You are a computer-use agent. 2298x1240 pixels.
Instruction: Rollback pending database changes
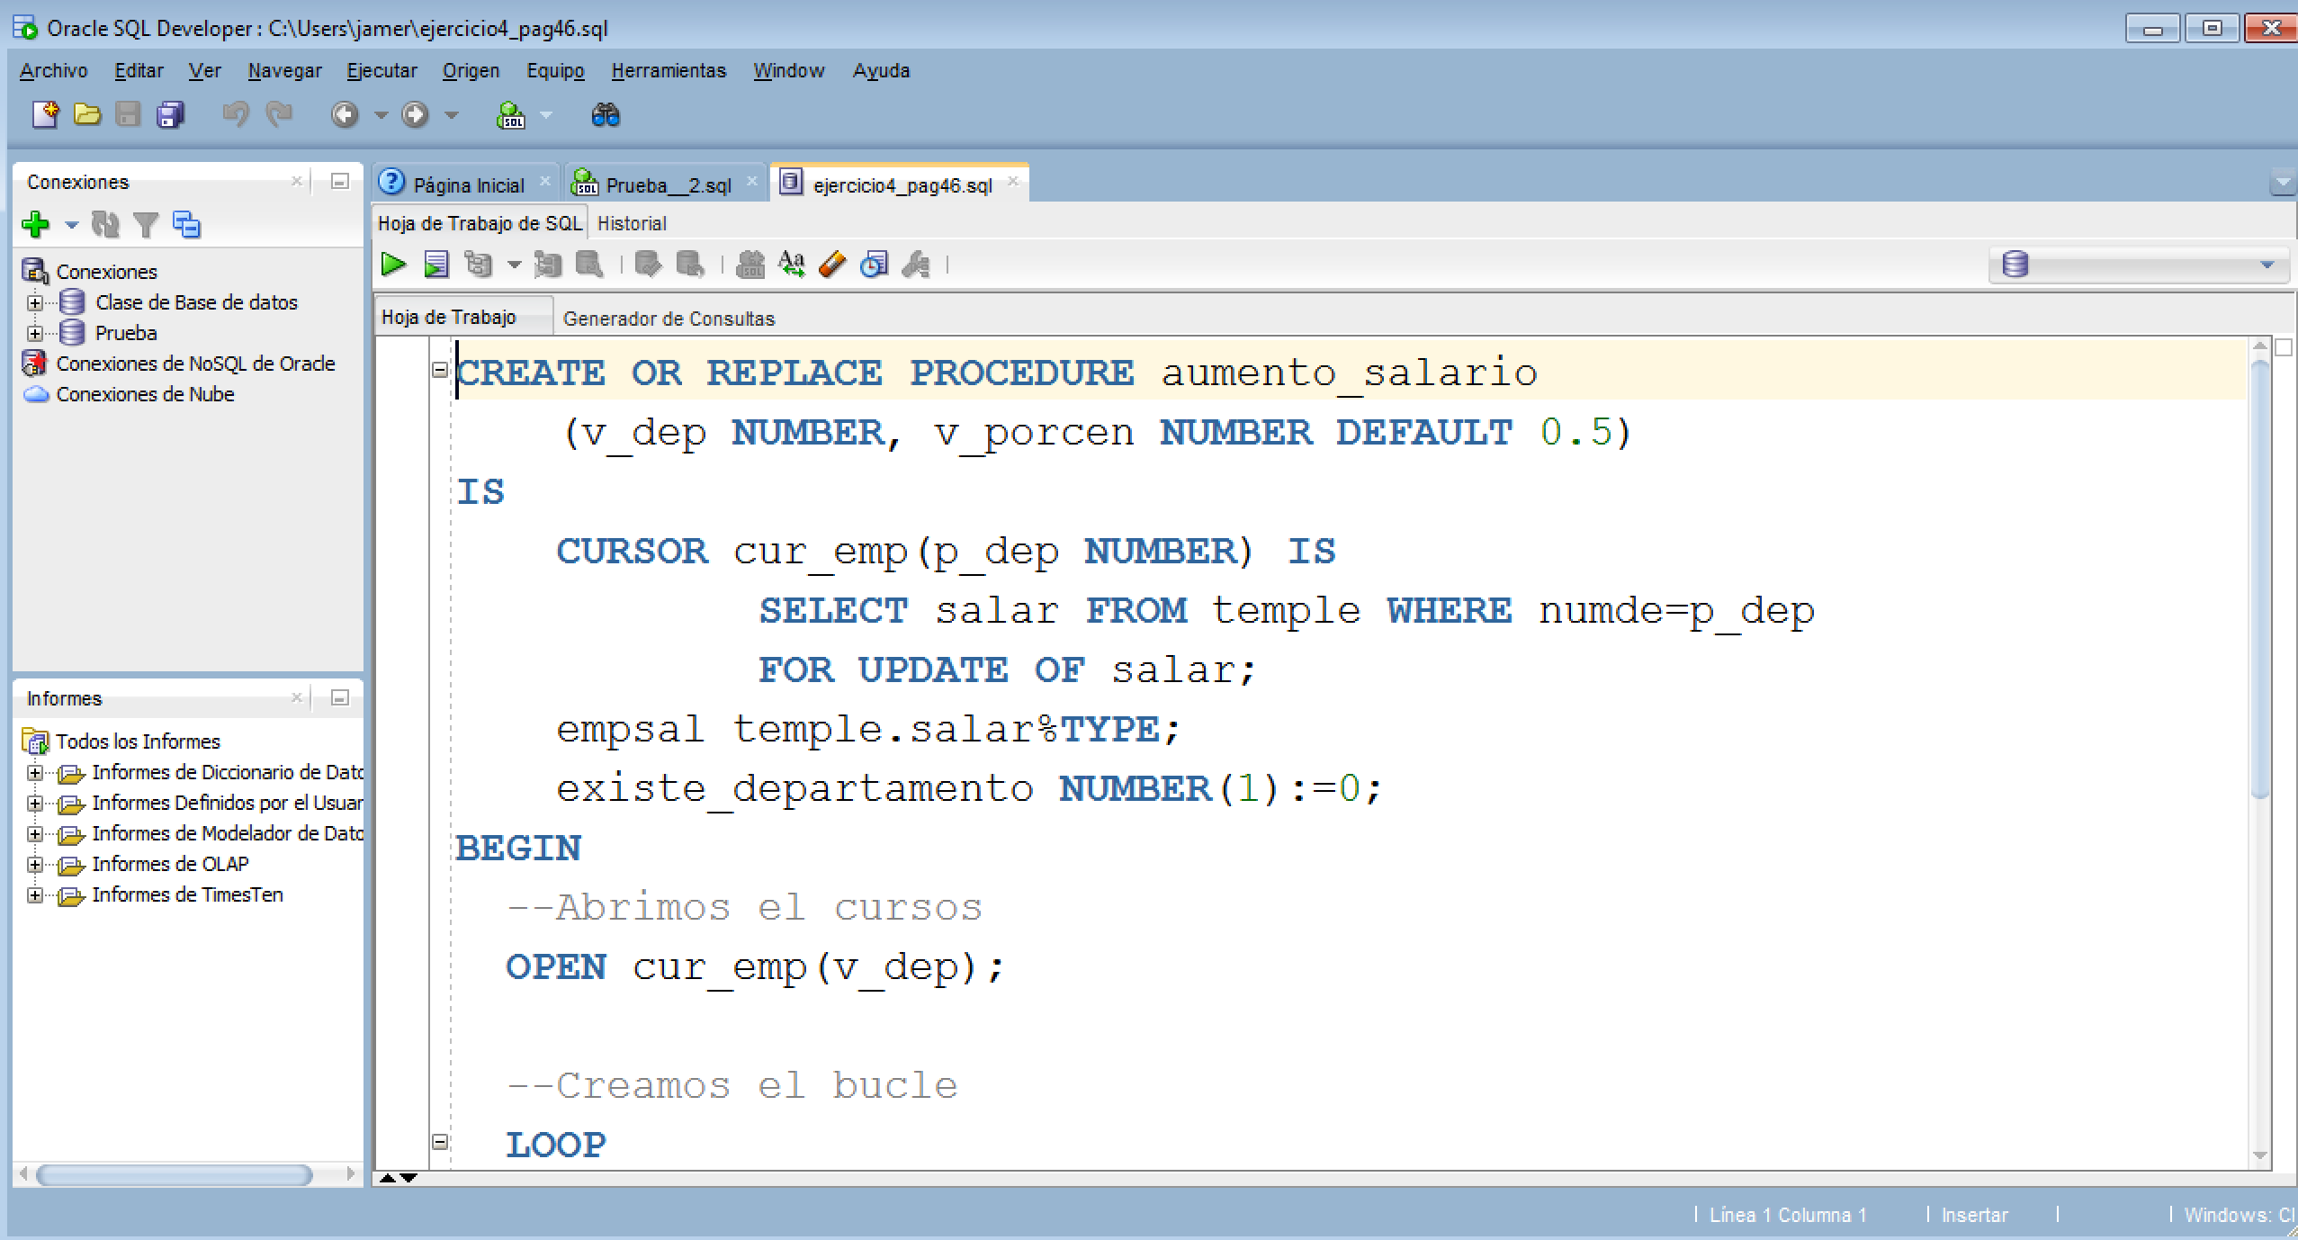pos(688,264)
